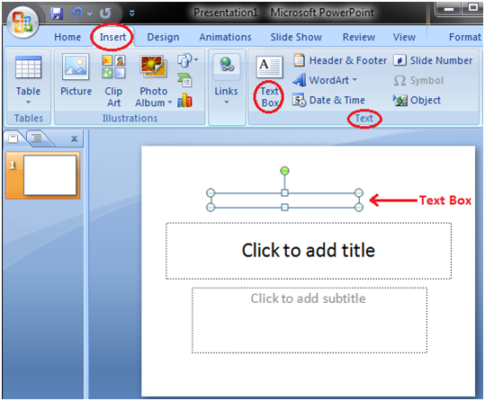485x401 pixels.
Task: Open Clip Art pane
Action: tap(113, 81)
